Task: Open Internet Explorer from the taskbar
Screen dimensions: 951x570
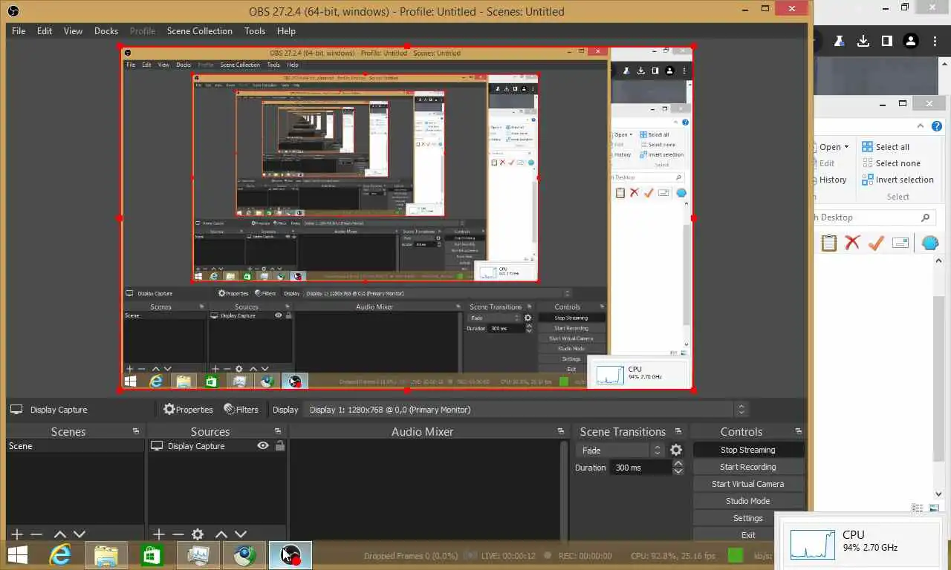Action: pyautogui.click(x=60, y=554)
